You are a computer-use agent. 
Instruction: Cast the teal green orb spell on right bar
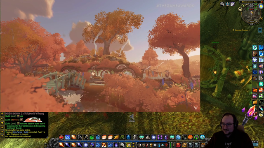261,84
